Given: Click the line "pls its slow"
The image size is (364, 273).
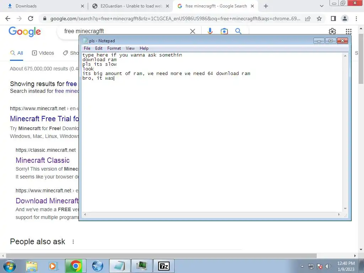Looking at the screenshot, I should pos(100,64).
